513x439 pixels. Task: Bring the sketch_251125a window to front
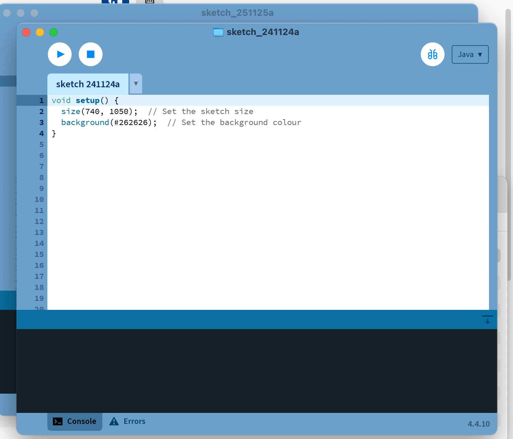click(x=237, y=13)
